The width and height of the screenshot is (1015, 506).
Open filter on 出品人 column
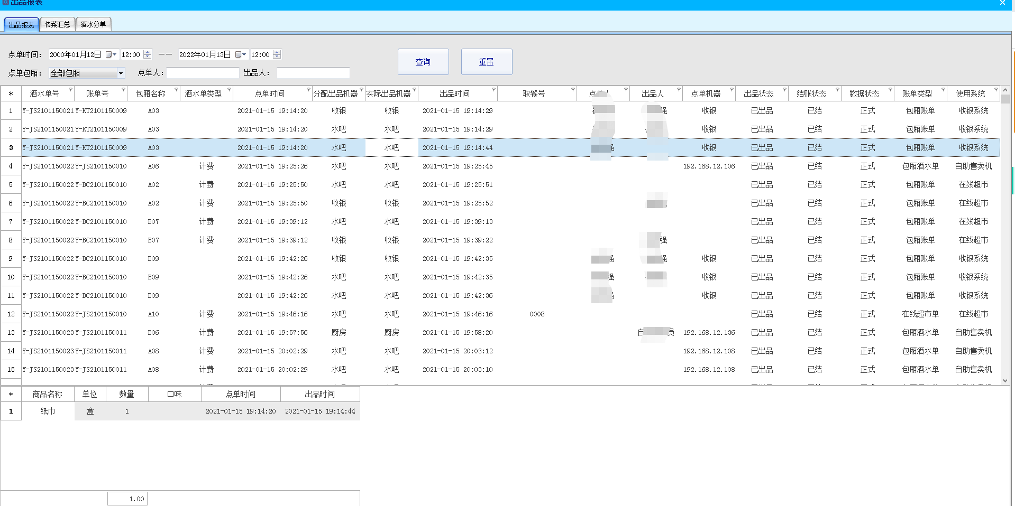[x=679, y=90]
